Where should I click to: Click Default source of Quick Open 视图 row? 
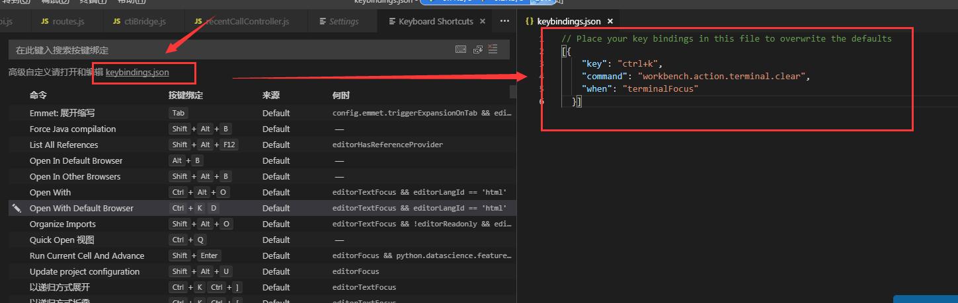tap(276, 240)
